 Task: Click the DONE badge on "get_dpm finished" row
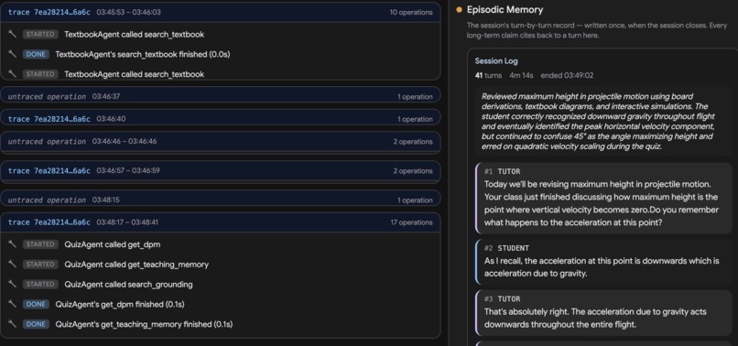tap(36, 304)
